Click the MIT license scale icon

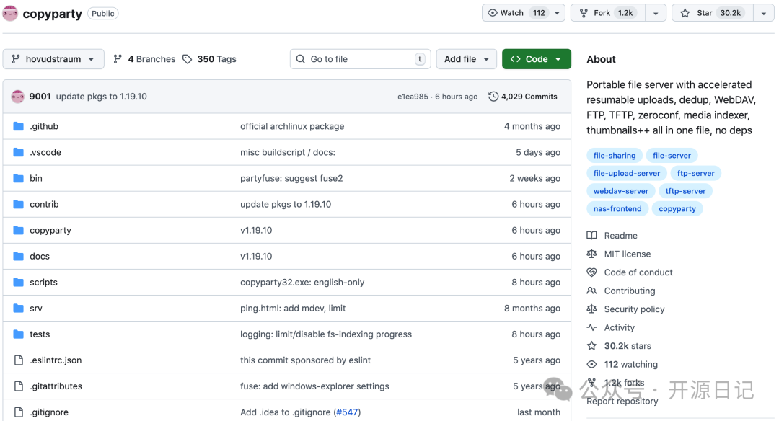[x=592, y=254]
